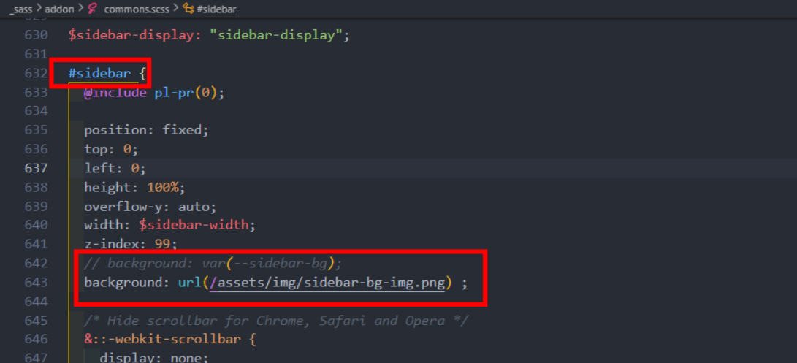Viewport: 797px width, 363px height.
Task: Click the 'position: fixed;' declaration
Action: [x=147, y=131]
